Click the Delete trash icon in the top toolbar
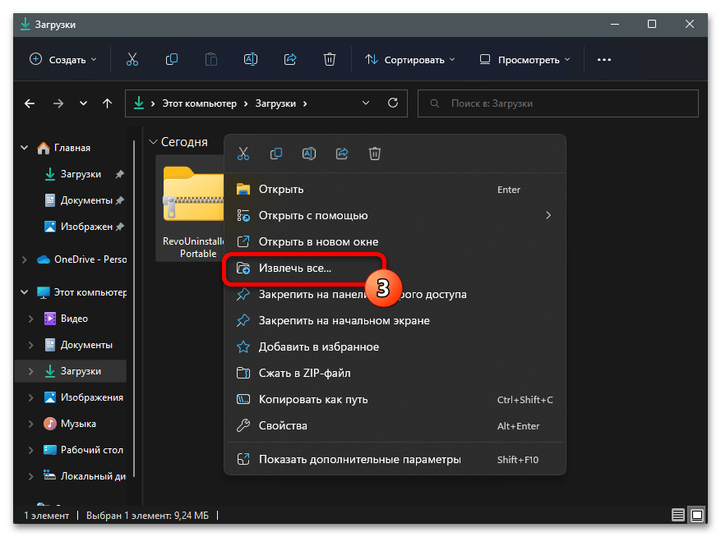Image resolution: width=721 pixels, height=537 pixels. [x=329, y=60]
